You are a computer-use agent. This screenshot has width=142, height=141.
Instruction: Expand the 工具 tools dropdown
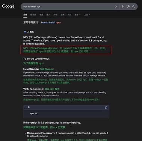coord(87,15)
